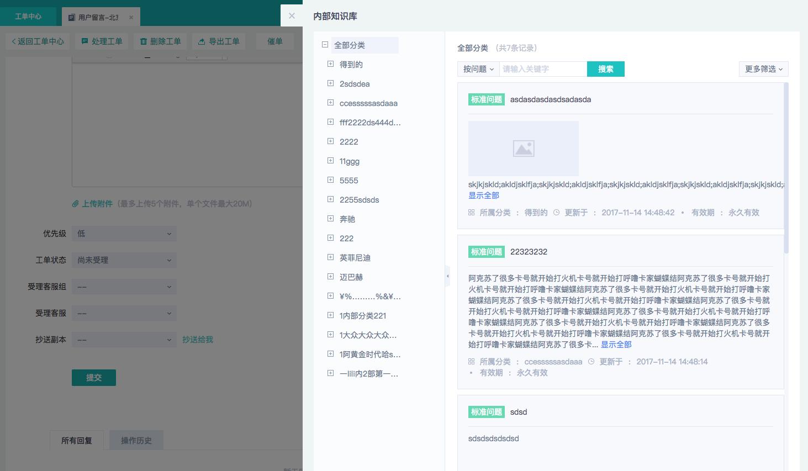Viewport: 808px width, 471px height.
Task: Click the 搜索 button
Action: tap(606, 69)
